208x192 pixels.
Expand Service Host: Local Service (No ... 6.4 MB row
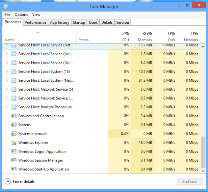click(x=7, y=63)
